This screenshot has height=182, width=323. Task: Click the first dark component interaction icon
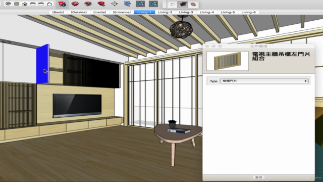pyautogui.click(x=140, y=4)
